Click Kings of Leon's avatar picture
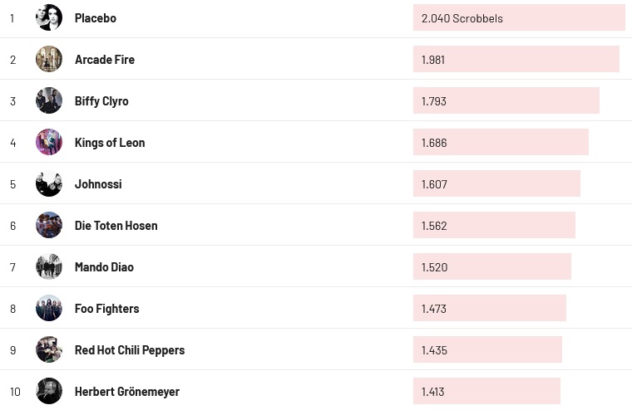Image resolution: width=632 pixels, height=410 pixels. (x=49, y=142)
